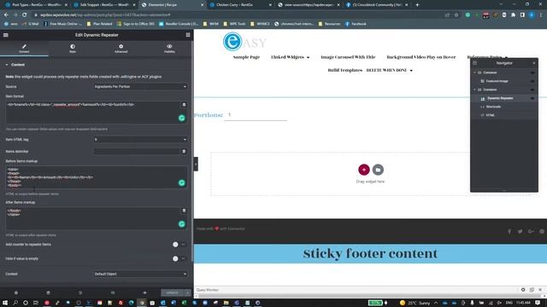Open Windows taskbar search
Viewport: 547px width, 307px height.
click(x=15, y=303)
